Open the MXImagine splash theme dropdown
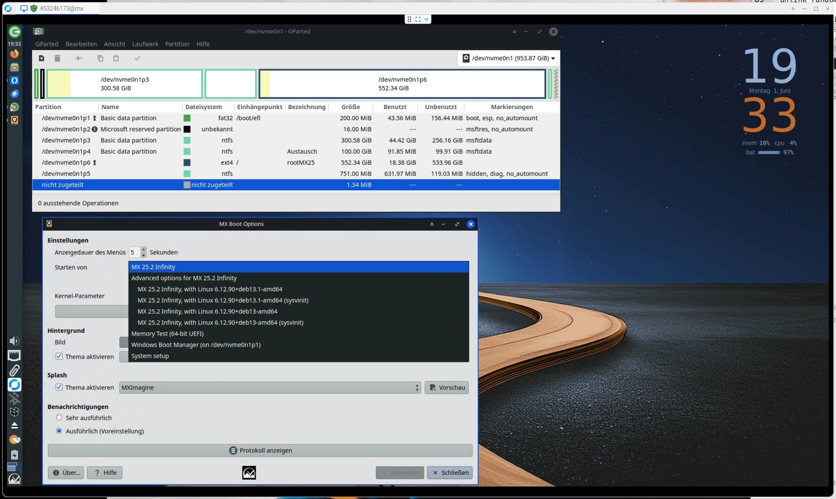This screenshot has width=836, height=499. click(x=270, y=388)
